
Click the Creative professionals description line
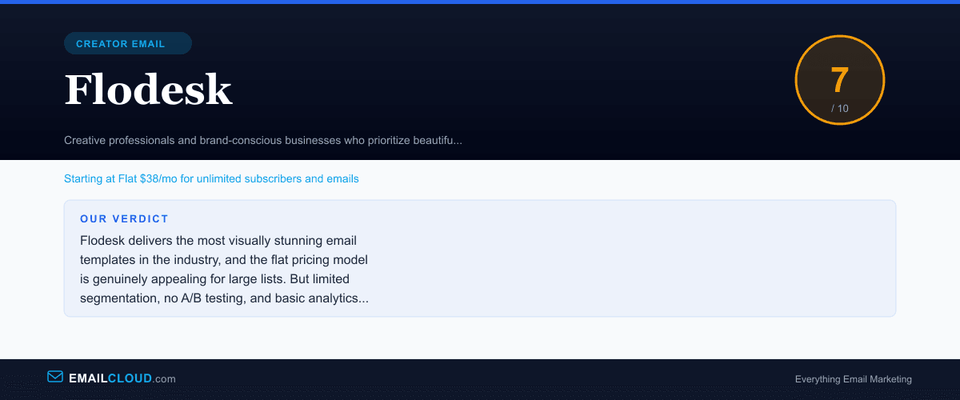[263, 141]
